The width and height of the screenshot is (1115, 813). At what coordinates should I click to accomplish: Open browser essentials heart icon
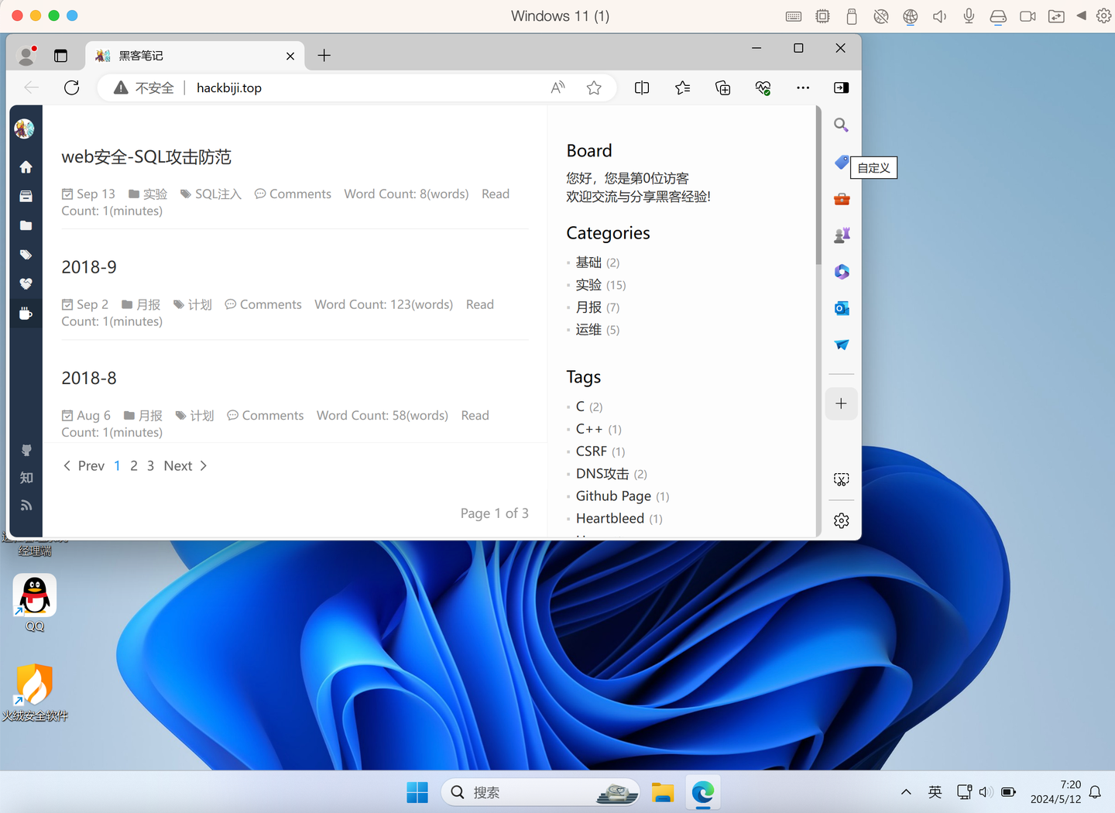coord(763,87)
